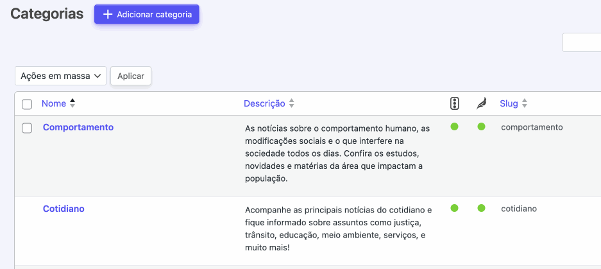Click Cotidiano's green SEO score dot
The height and width of the screenshot is (269, 601).
coord(454,208)
